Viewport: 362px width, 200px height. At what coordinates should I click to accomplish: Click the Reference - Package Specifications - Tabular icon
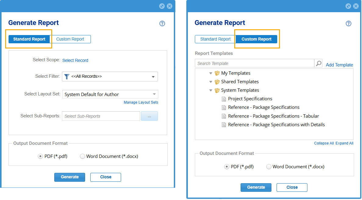[224, 116]
